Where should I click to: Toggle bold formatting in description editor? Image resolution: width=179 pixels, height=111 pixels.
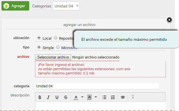click(x=40, y=97)
